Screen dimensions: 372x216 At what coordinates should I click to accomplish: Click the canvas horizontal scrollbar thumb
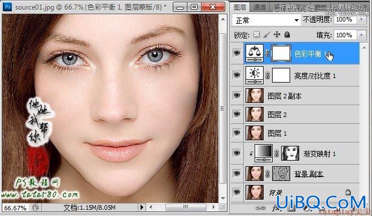pyautogui.click(x=186, y=207)
